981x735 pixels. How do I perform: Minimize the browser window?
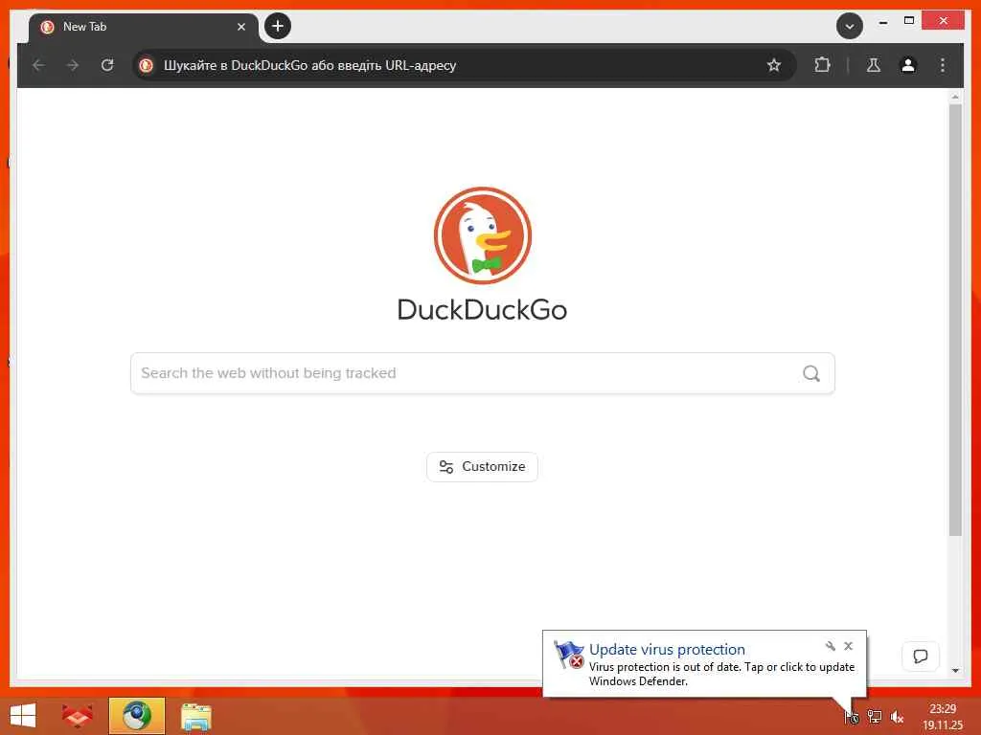pos(882,21)
